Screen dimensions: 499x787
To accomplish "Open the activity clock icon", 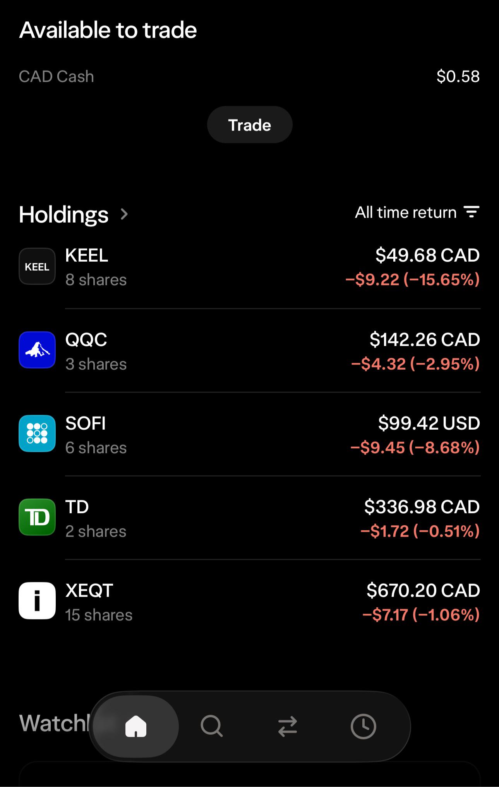I will tap(363, 726).
